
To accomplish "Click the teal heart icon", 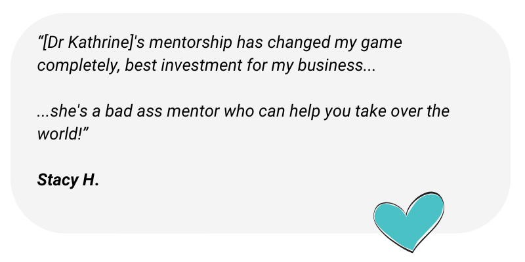I will coord(409,221).
